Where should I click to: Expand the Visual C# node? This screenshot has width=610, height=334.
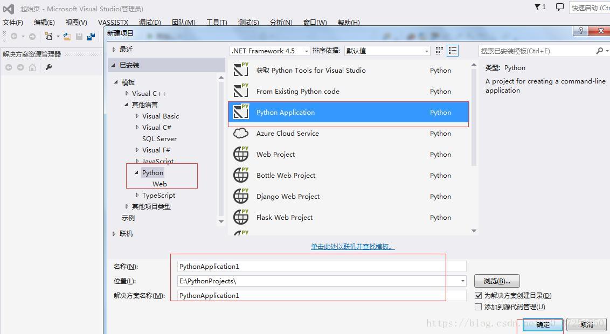click(137, 127)
